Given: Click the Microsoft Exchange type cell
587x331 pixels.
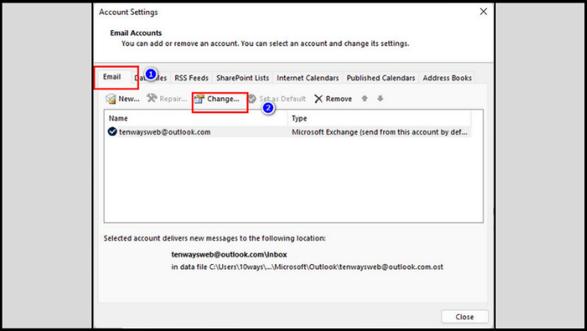Looking at the screenshot, I should tap(379, 132).
